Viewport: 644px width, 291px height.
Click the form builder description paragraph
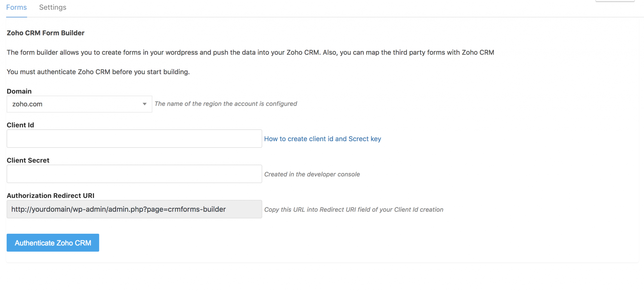coord(250,53)
